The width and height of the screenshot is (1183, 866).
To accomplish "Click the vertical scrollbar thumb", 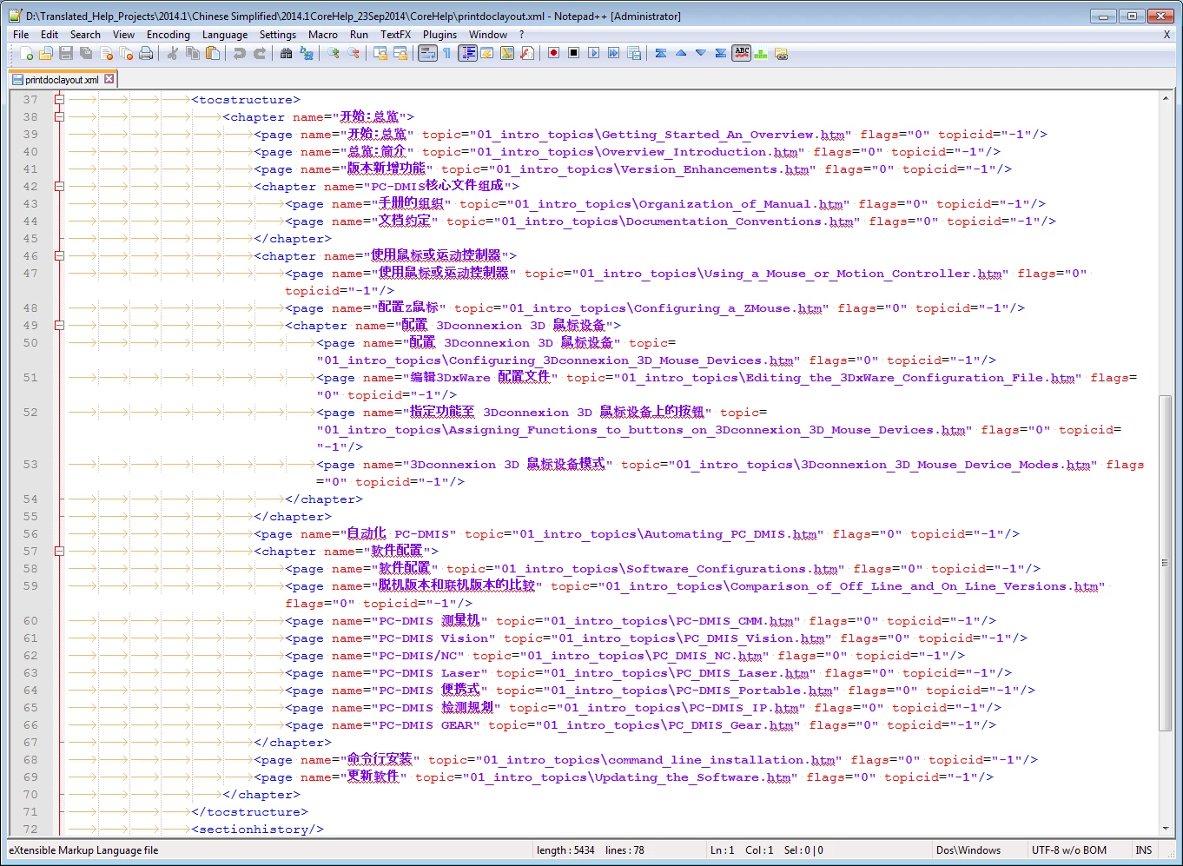I will pos(1165,562).
